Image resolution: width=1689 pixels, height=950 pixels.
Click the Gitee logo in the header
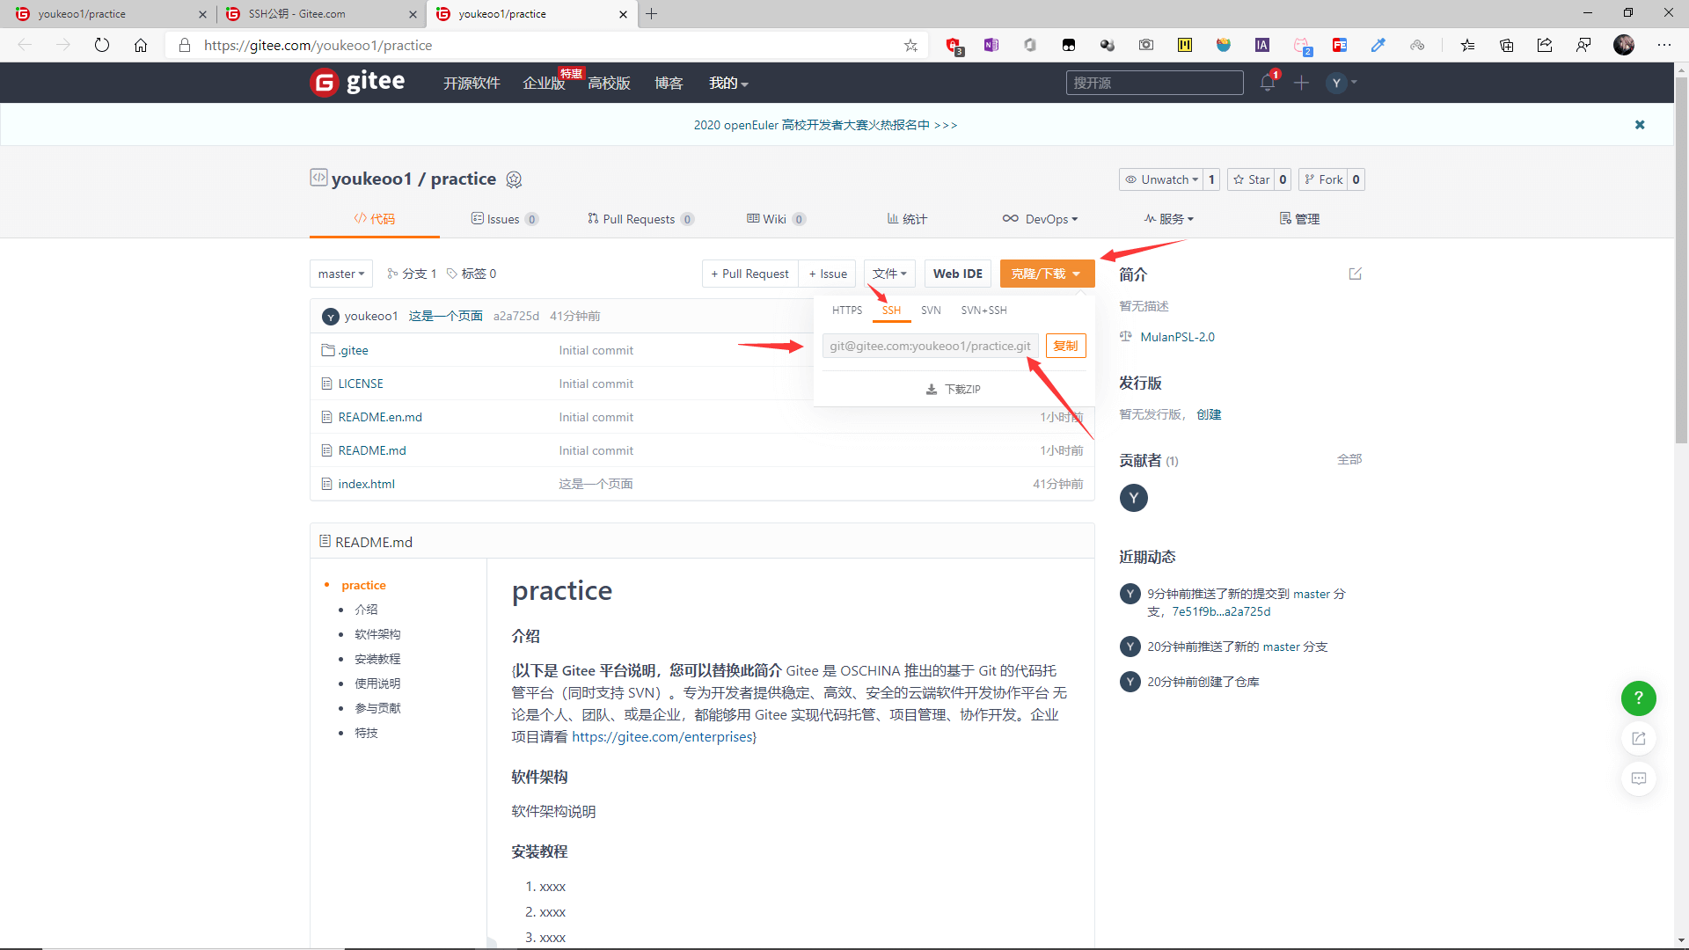pos(357,82)
